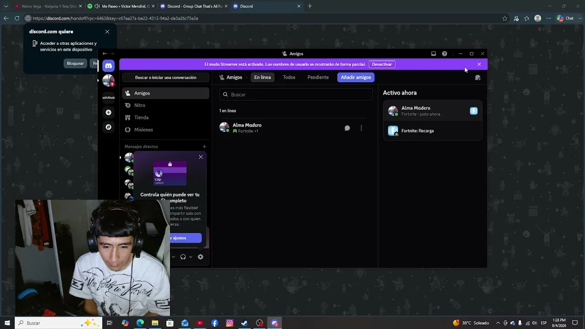Open Discord home via the logo icon

point(108,66)
